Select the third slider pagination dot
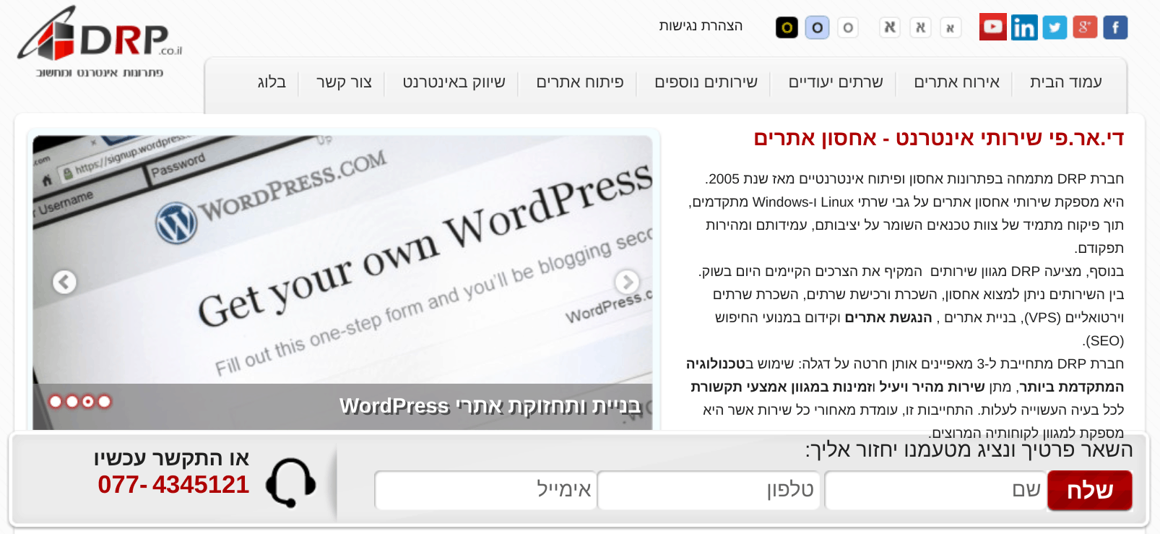The height and width of the screenshot is (534, 1160). 88,401
